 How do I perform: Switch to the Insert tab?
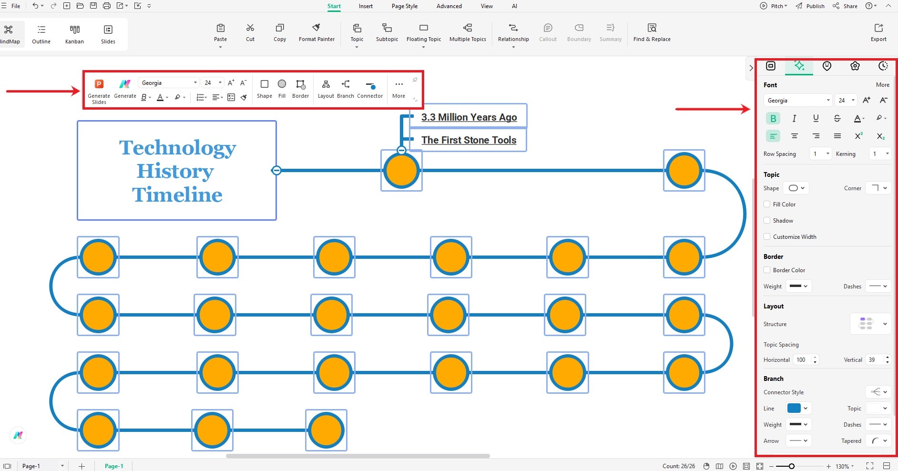366,6
